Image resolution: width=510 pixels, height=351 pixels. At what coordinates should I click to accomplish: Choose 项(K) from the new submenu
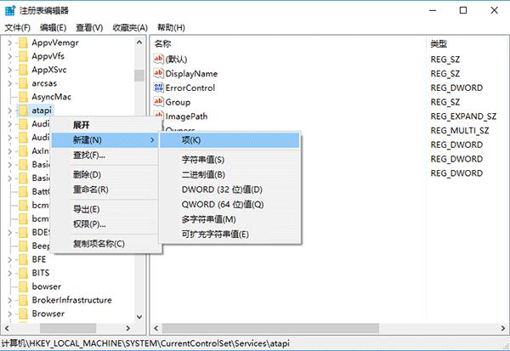[191, 139]
